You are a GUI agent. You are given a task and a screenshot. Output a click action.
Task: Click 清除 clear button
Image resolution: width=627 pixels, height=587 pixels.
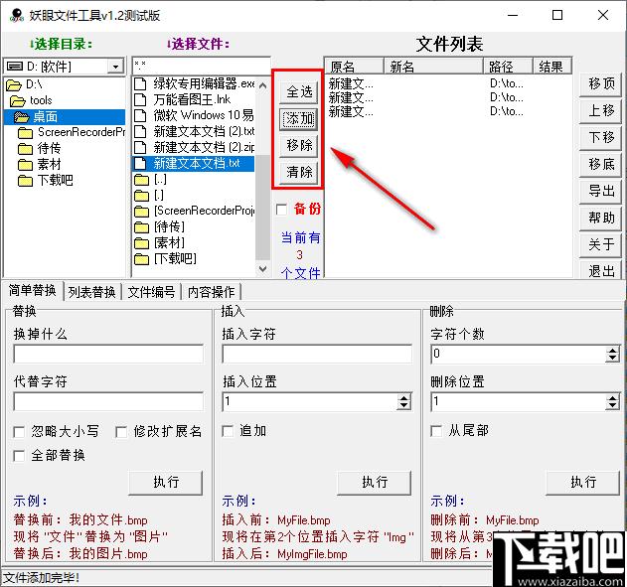(299, 172)
